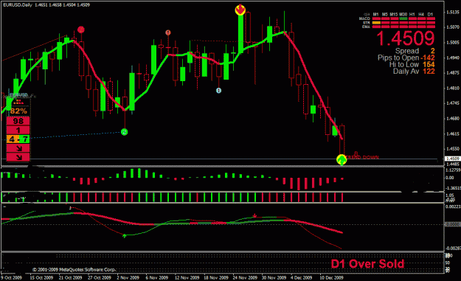Click the 1.12759 histogram scale value
This screenshot has width=461, height=281.
453,170
